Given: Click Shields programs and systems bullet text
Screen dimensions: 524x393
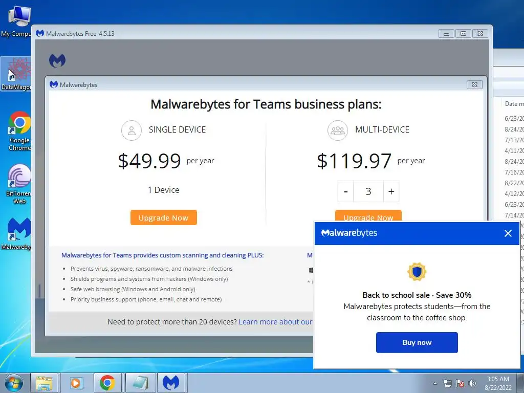Looking at the screenshot, I should click(149, 279).
